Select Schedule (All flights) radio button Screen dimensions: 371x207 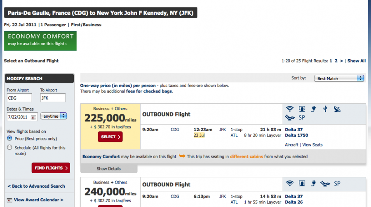(x=9, y=147)
